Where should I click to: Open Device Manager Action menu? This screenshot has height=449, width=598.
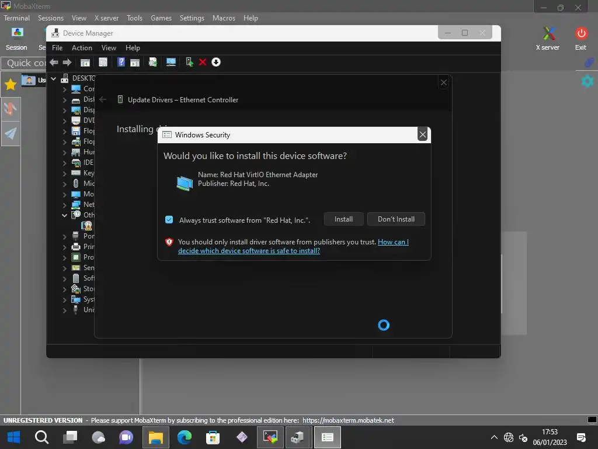82,48
